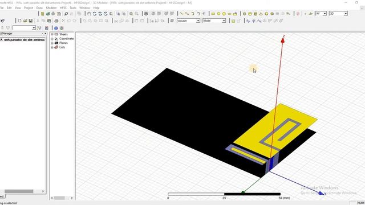
Task: Click the Paste clipboard icon
Action: pyautogui.click(x=49, y=20)
